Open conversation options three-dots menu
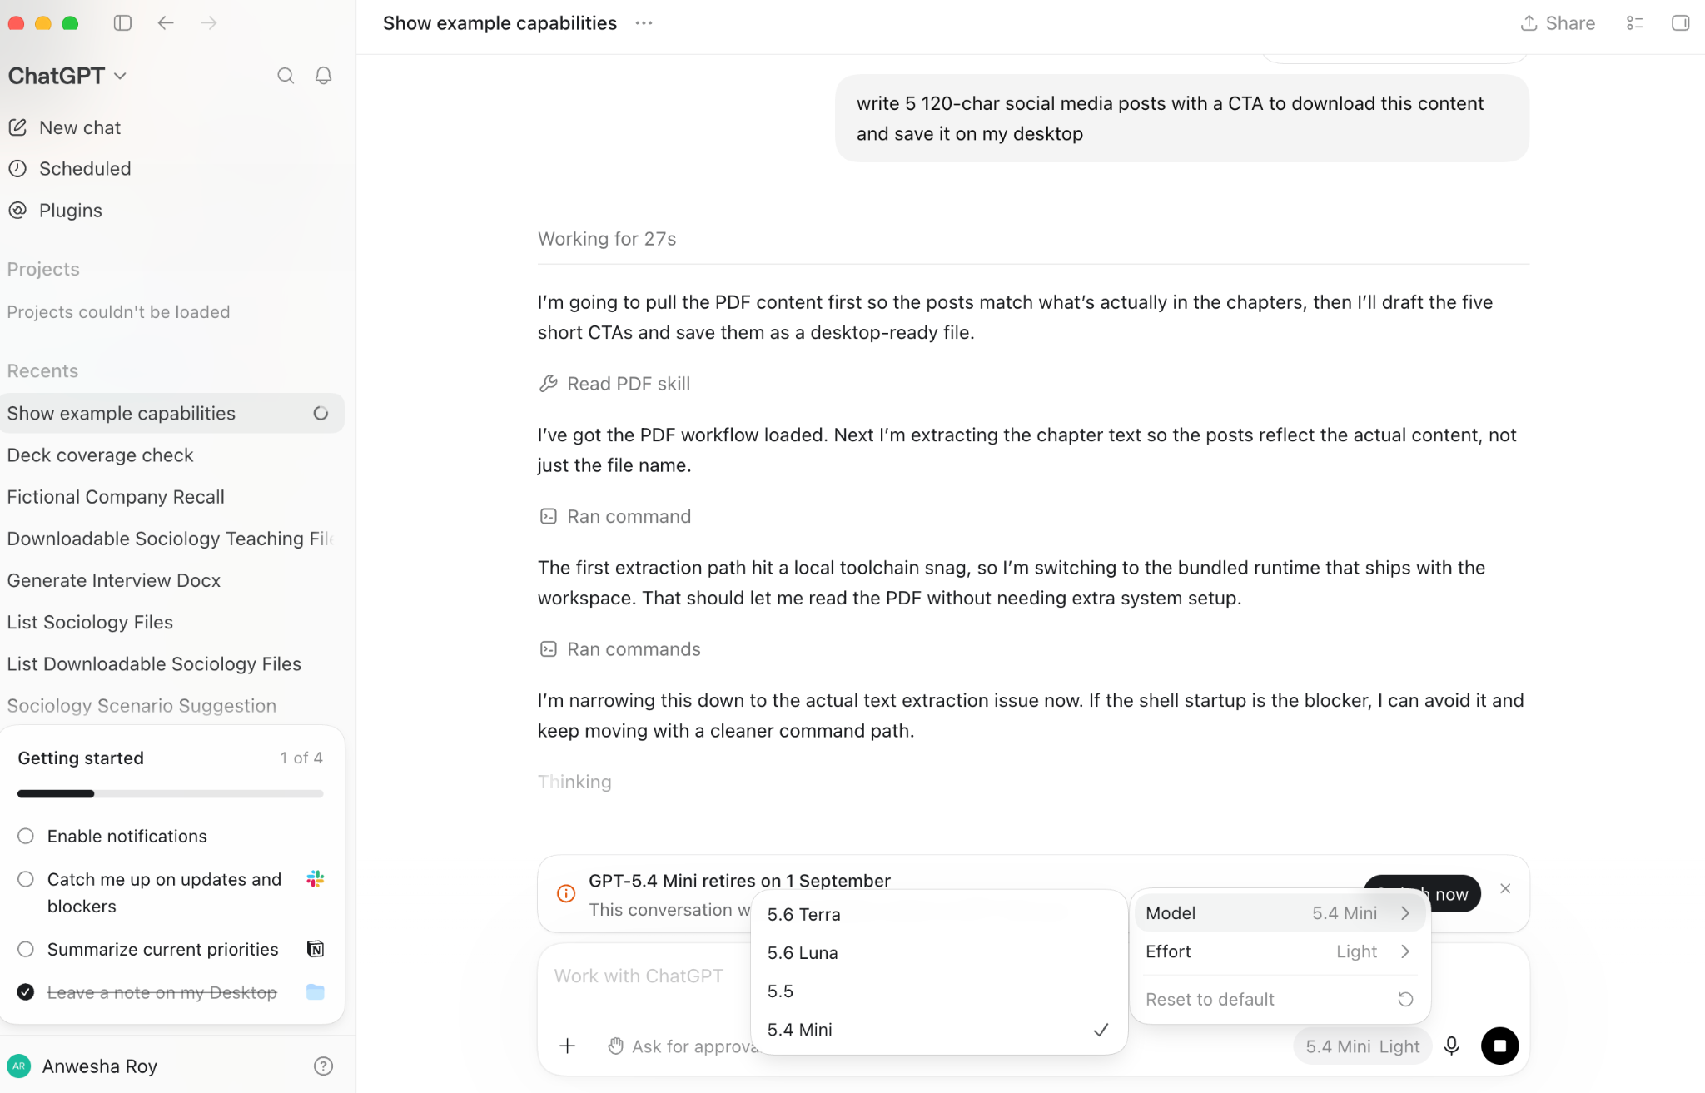The width and height of the screenshot is (1705, 1093). pos(644,23)
